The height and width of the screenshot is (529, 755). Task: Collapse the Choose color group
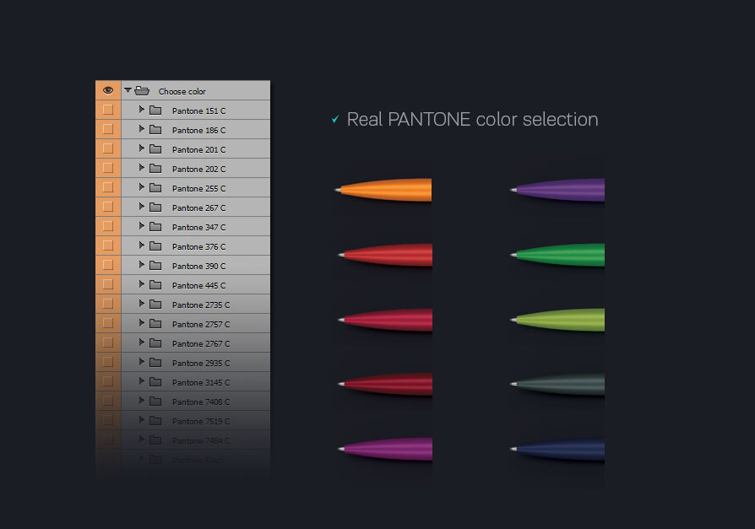click(x=128, y=90)
